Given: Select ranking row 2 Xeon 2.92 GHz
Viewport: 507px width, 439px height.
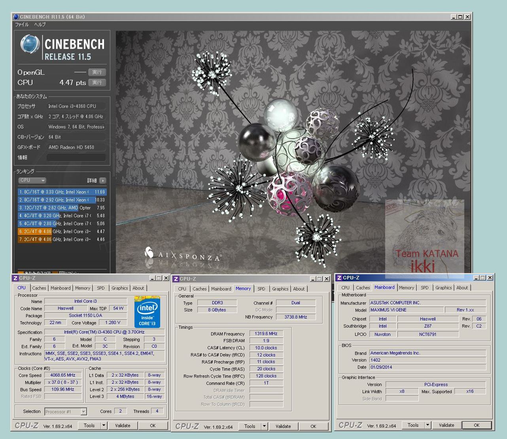Looking at the screenshot, I should pyautogui.click(x=62, y=200).
